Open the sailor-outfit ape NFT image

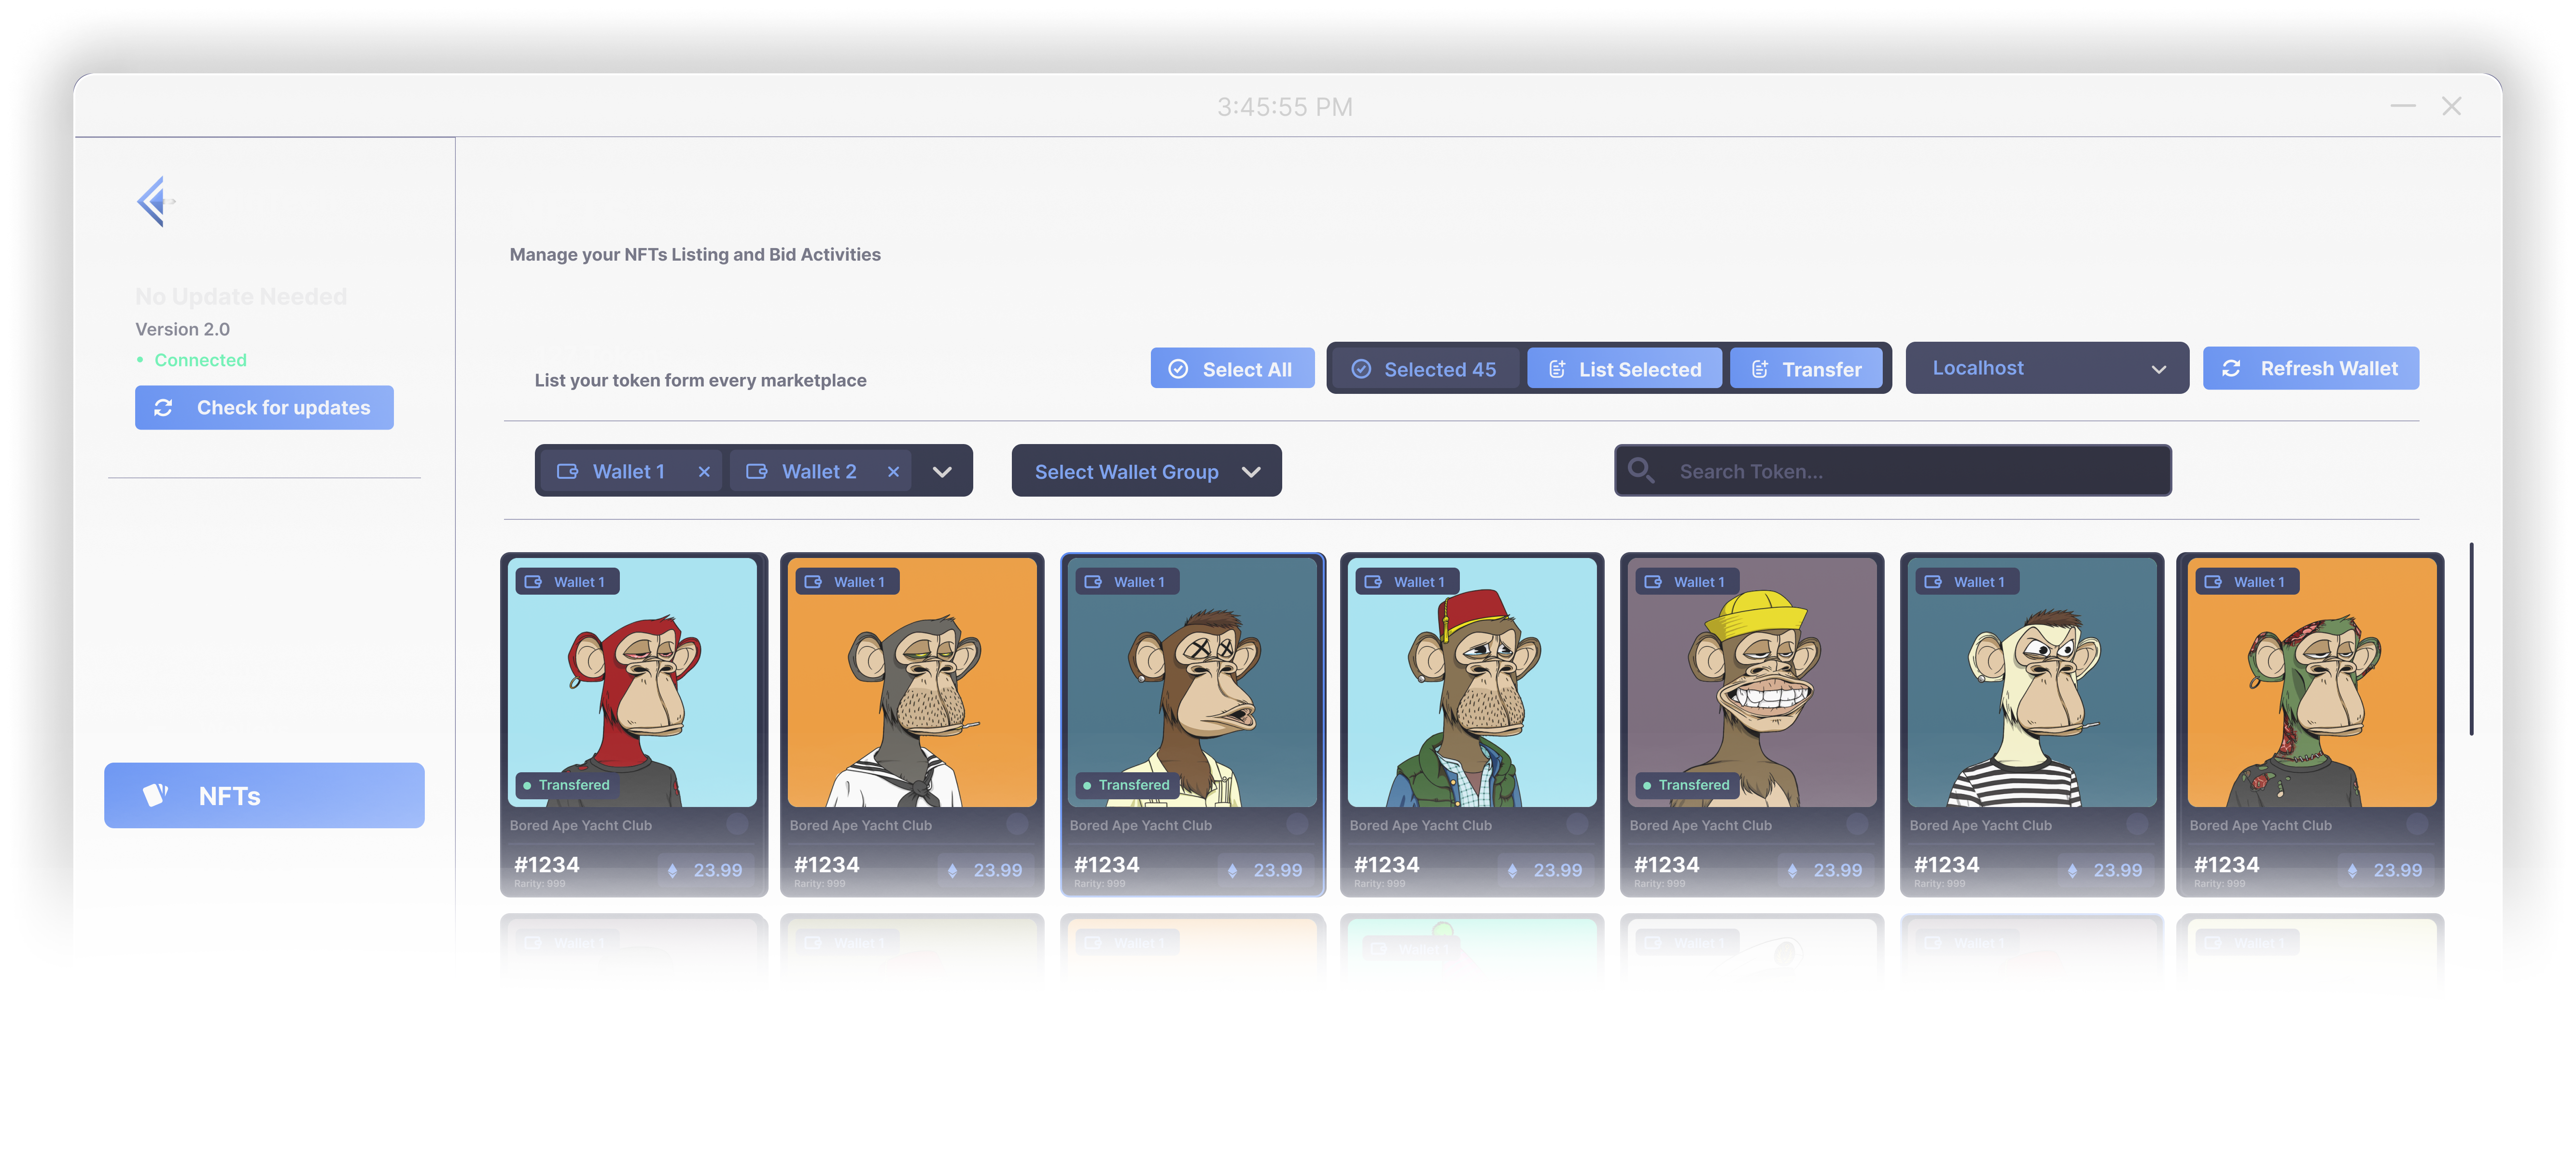[x=912, y=682]
